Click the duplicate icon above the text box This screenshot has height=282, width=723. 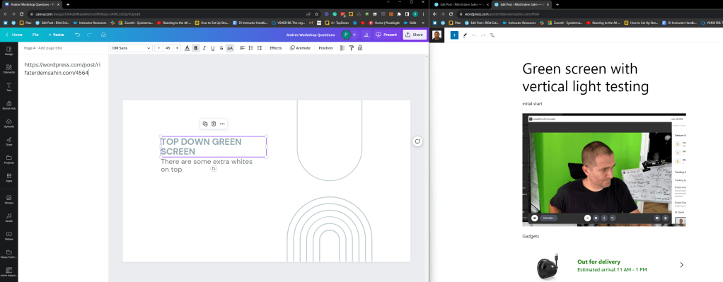(205, 124)
